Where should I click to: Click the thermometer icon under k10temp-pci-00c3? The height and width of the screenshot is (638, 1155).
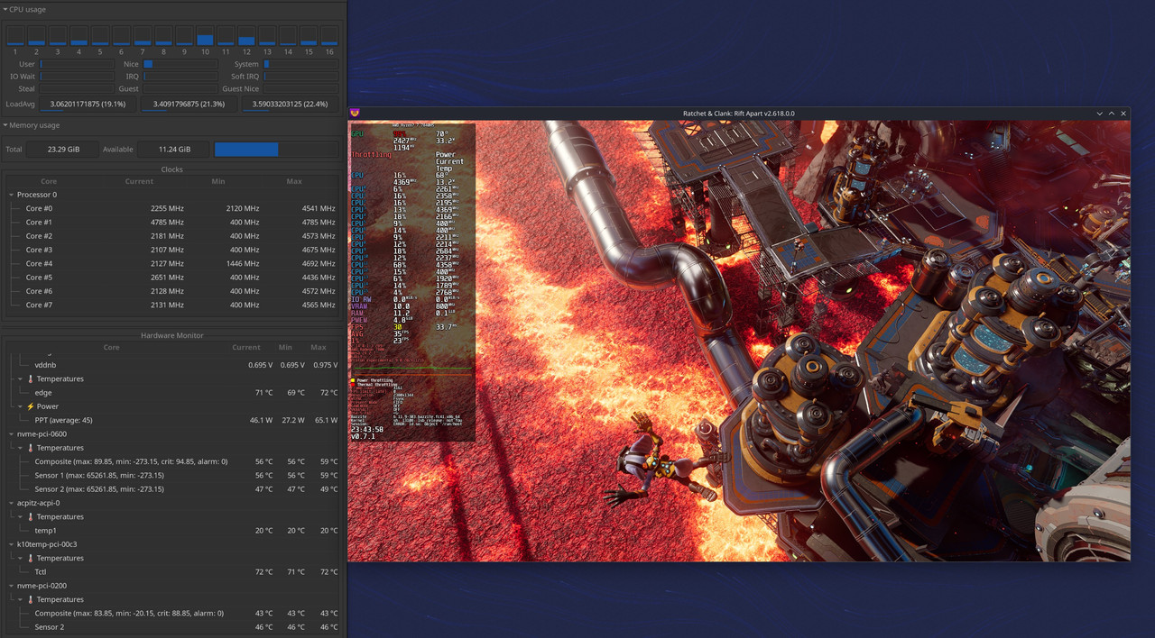[x=30, y=558]
